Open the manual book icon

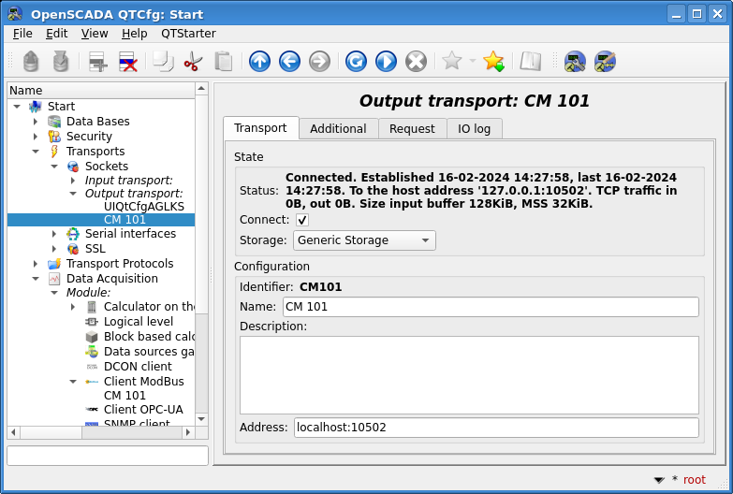click(531, 62)
